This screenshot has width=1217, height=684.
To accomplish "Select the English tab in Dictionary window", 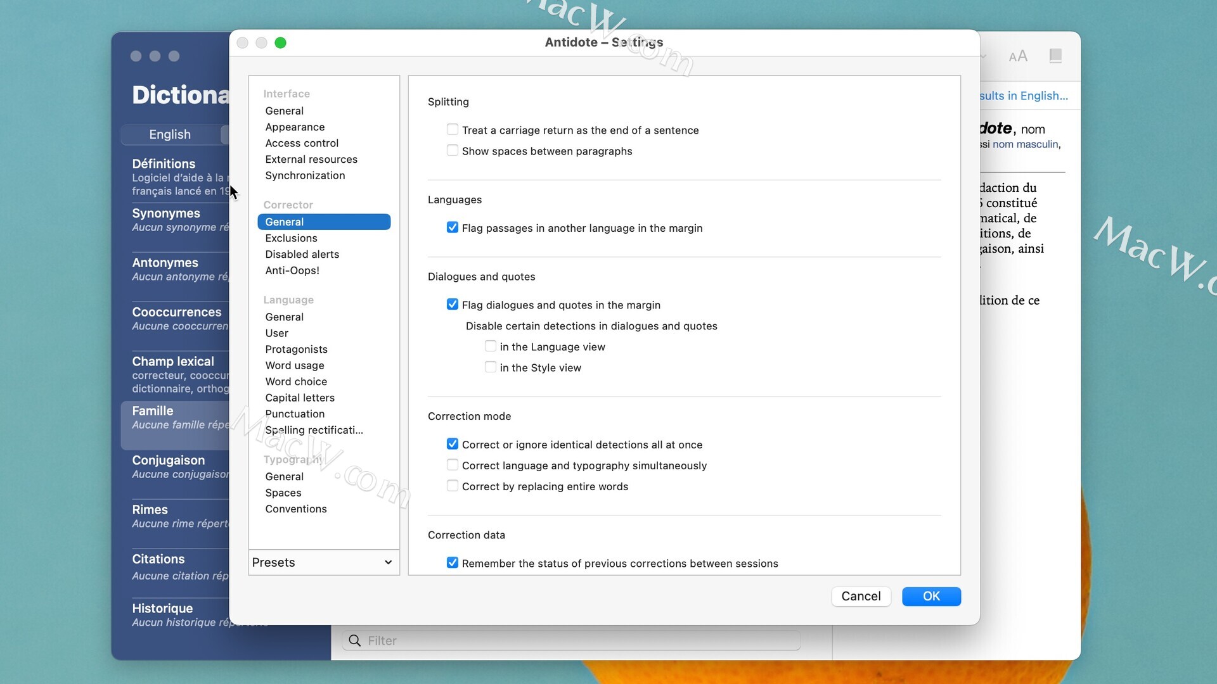I will tap(170, 134).
